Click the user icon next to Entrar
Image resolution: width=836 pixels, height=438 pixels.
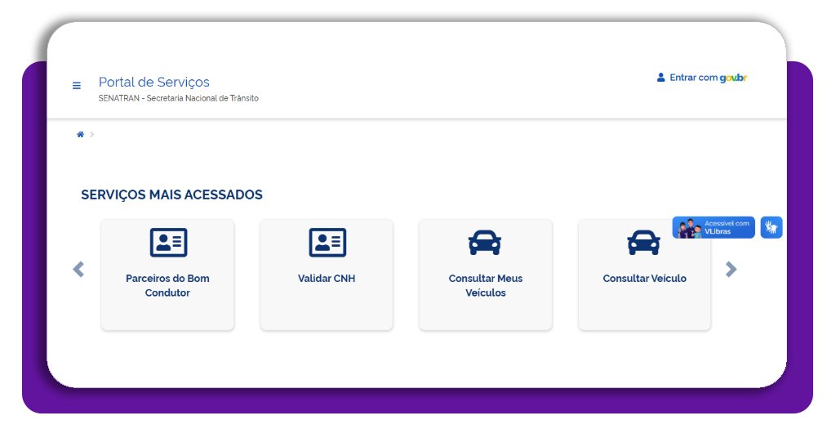coord(661,78)
